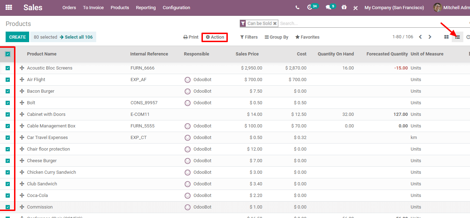
Task: Go to next page arrow in pager
Action: (x=430, y=37)
